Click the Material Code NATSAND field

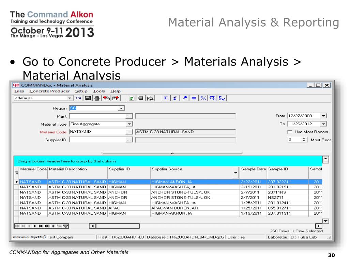click(97, 132)
